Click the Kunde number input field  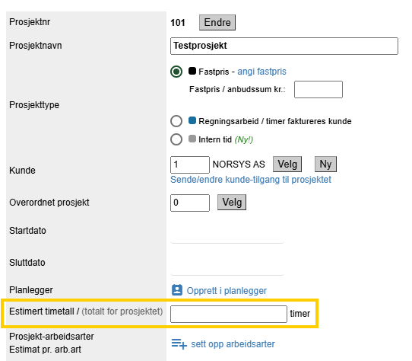pyautogui.click(x=190, y=165)
